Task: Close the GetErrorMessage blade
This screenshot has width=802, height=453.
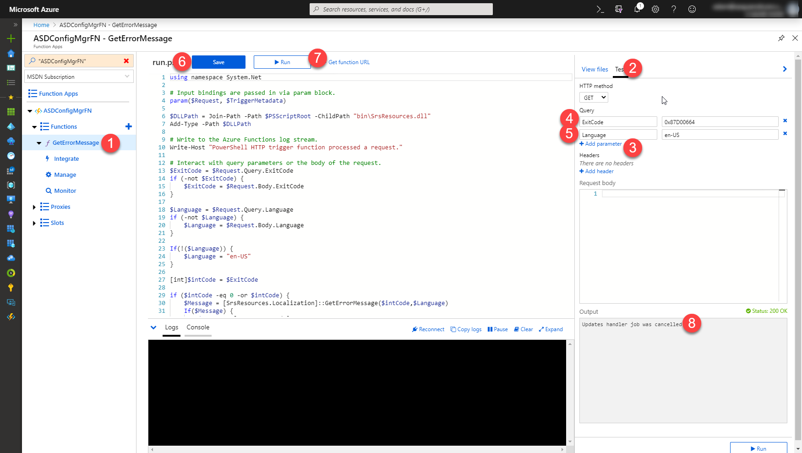Action: click(795, 38)
